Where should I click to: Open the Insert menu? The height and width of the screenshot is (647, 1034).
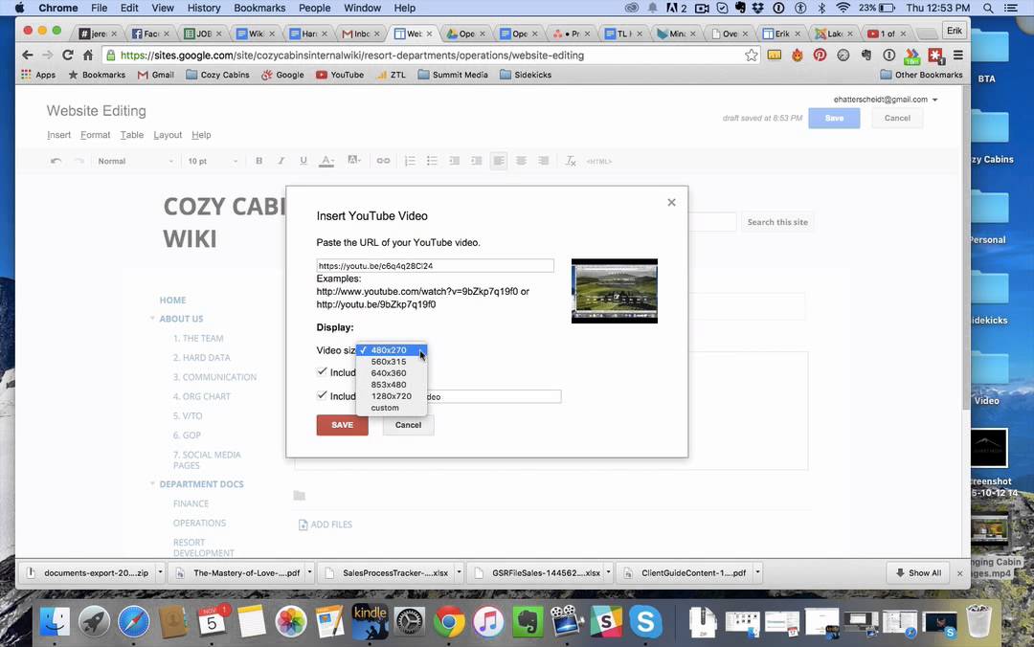click(x=58, y=135)
